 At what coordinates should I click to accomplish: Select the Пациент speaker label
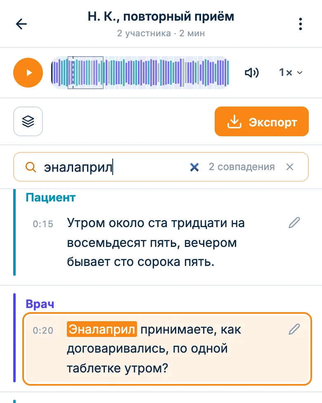point(51,198)
